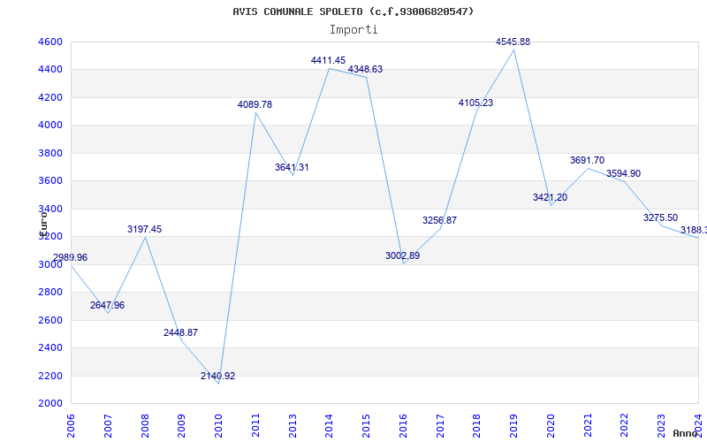This screenshot has height=442, width=707.
Task: Select the 3691.70 data label
Action: [x=587, y=160]
